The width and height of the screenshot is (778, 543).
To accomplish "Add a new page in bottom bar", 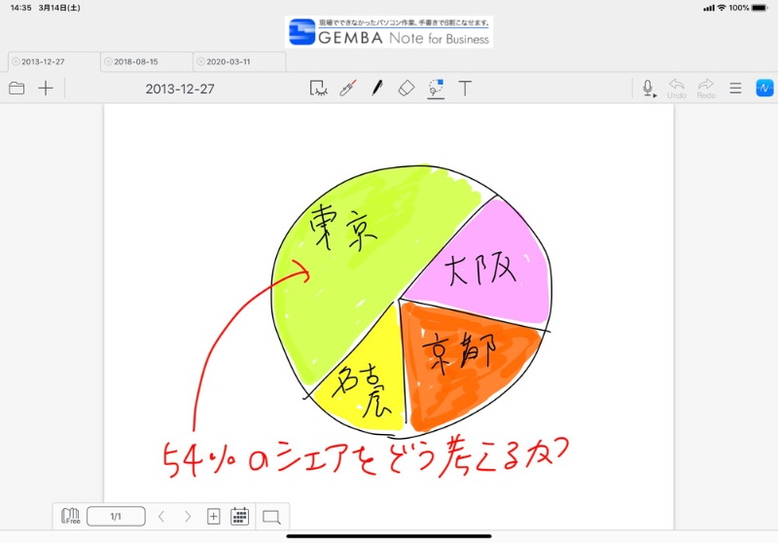I will [214, 517].
